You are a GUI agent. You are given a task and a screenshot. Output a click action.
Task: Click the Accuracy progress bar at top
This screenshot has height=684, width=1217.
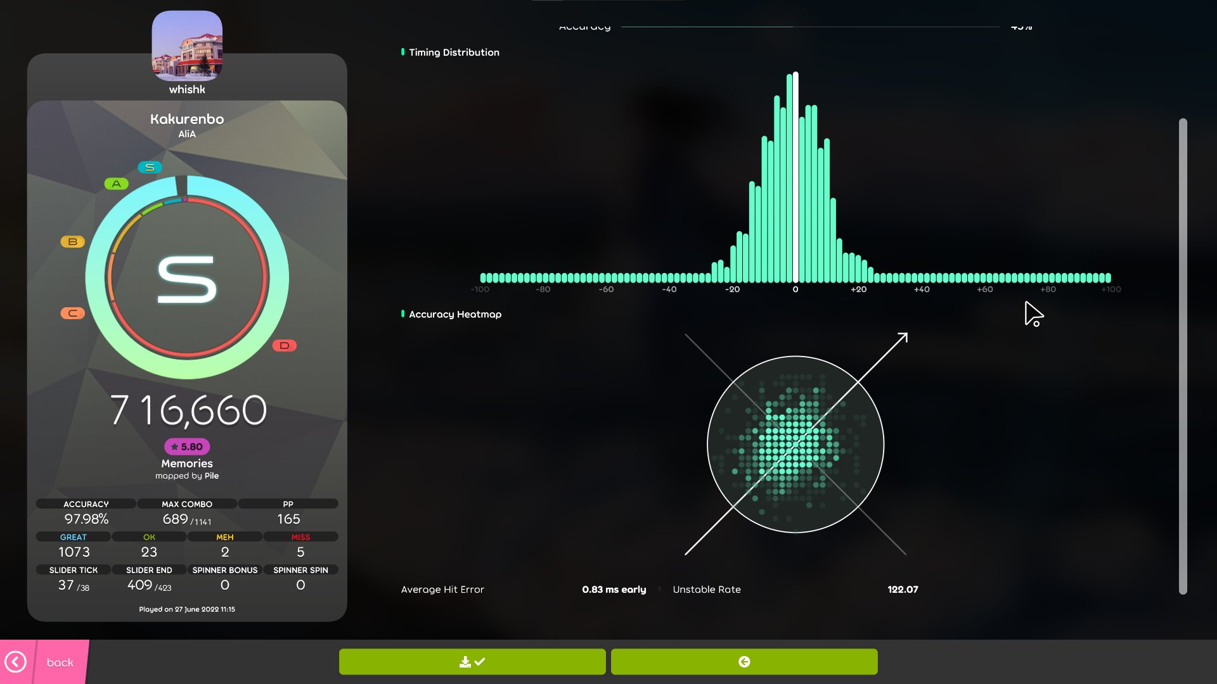coord(810,27)
